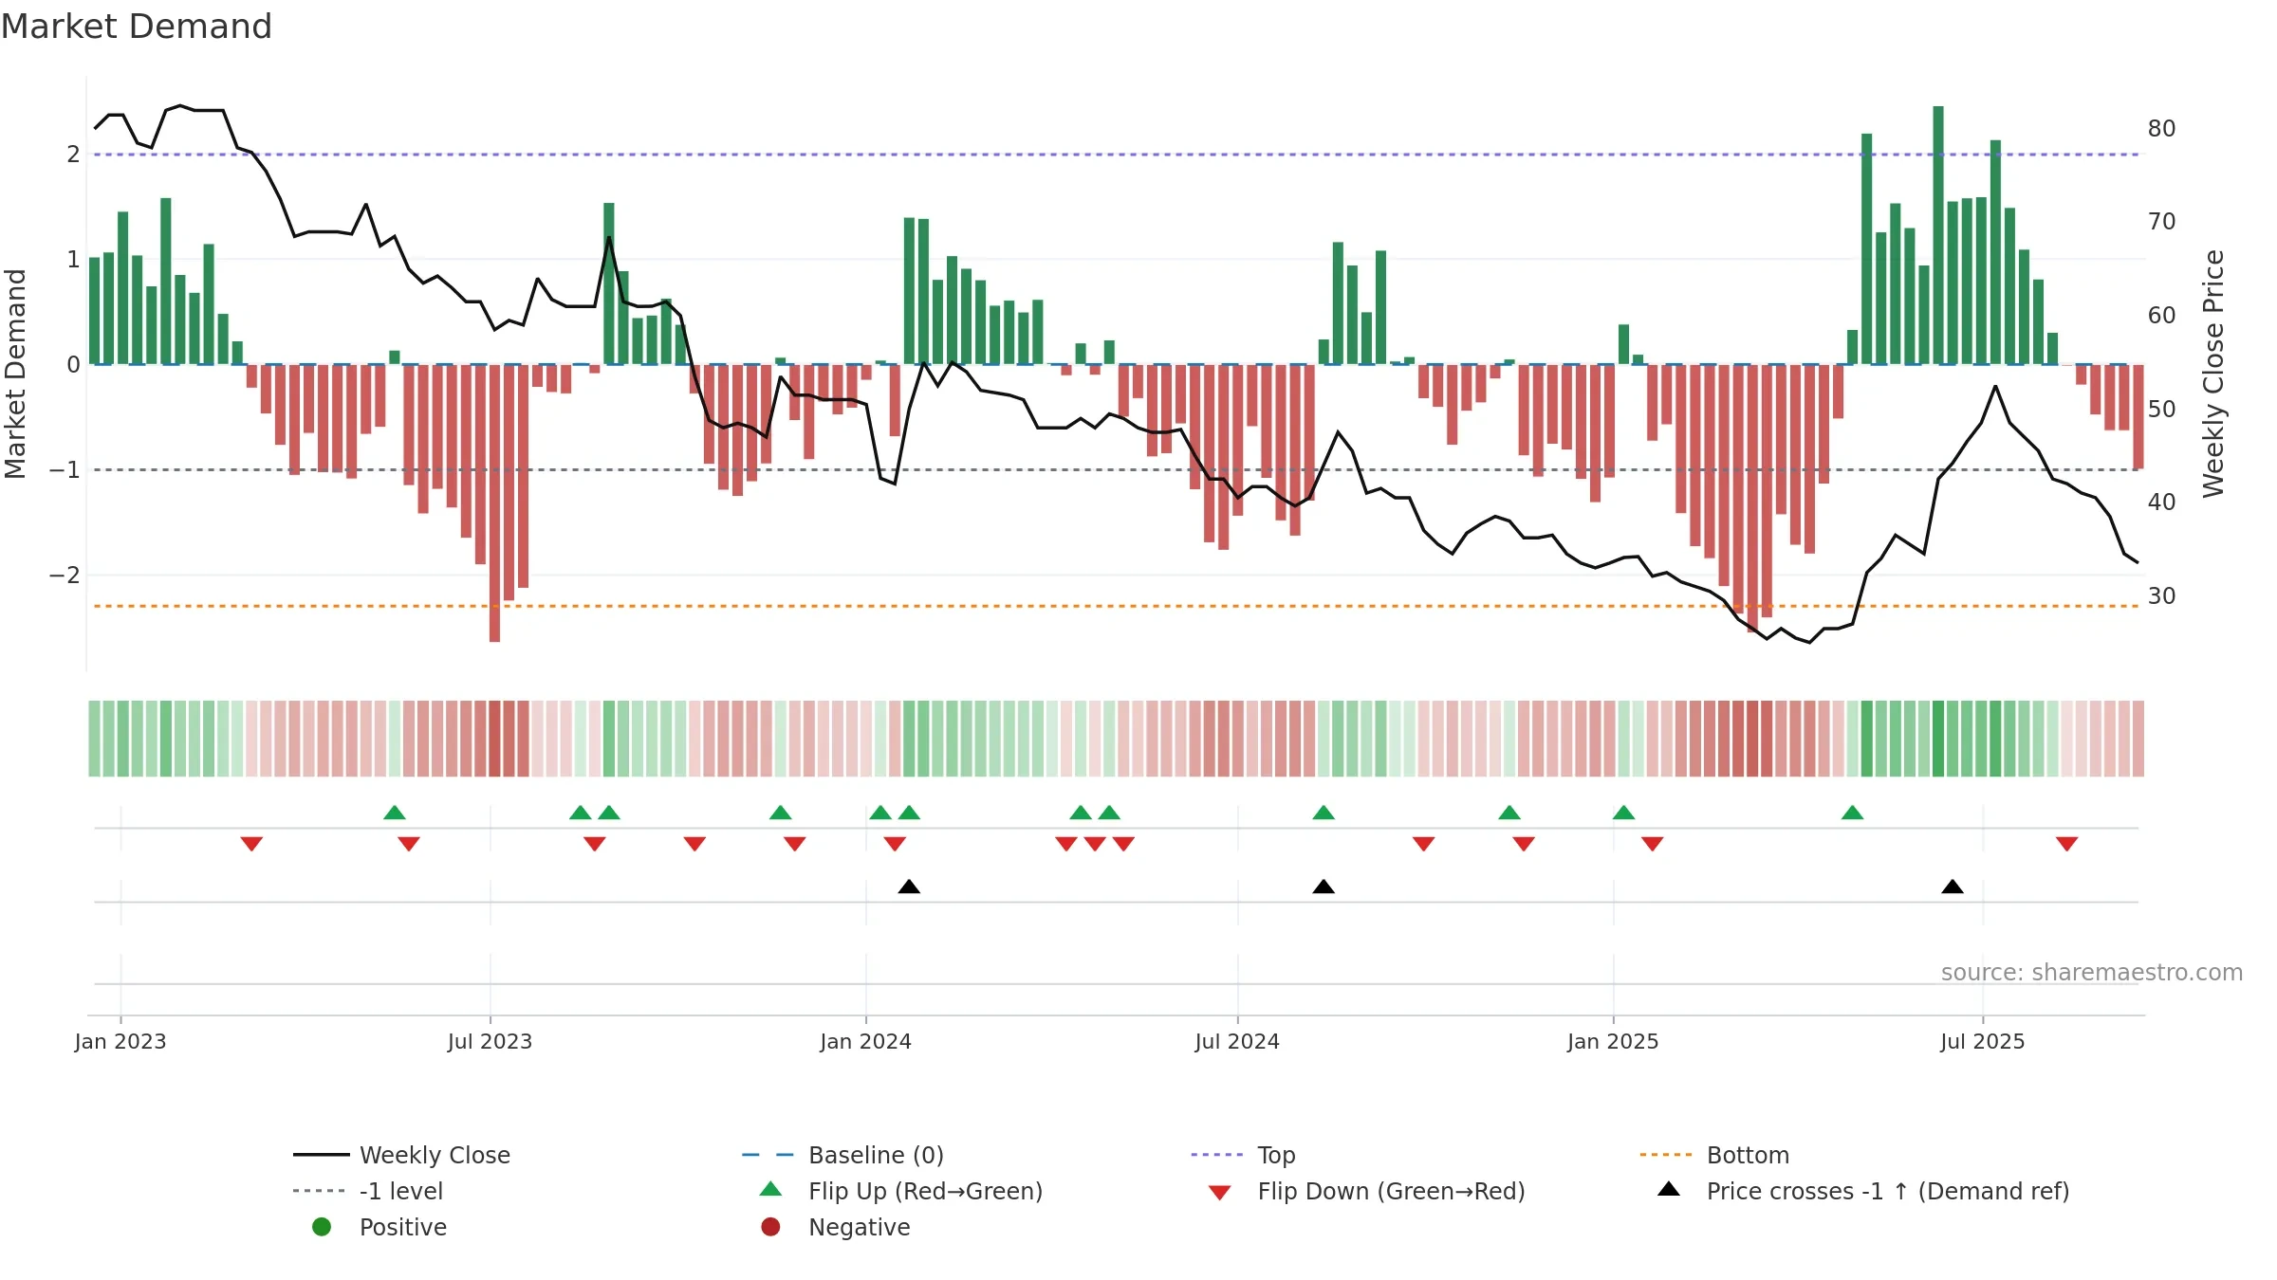Click the 80 tick on the price axis
2277x1280 pixels.
tap(2161, 129)
